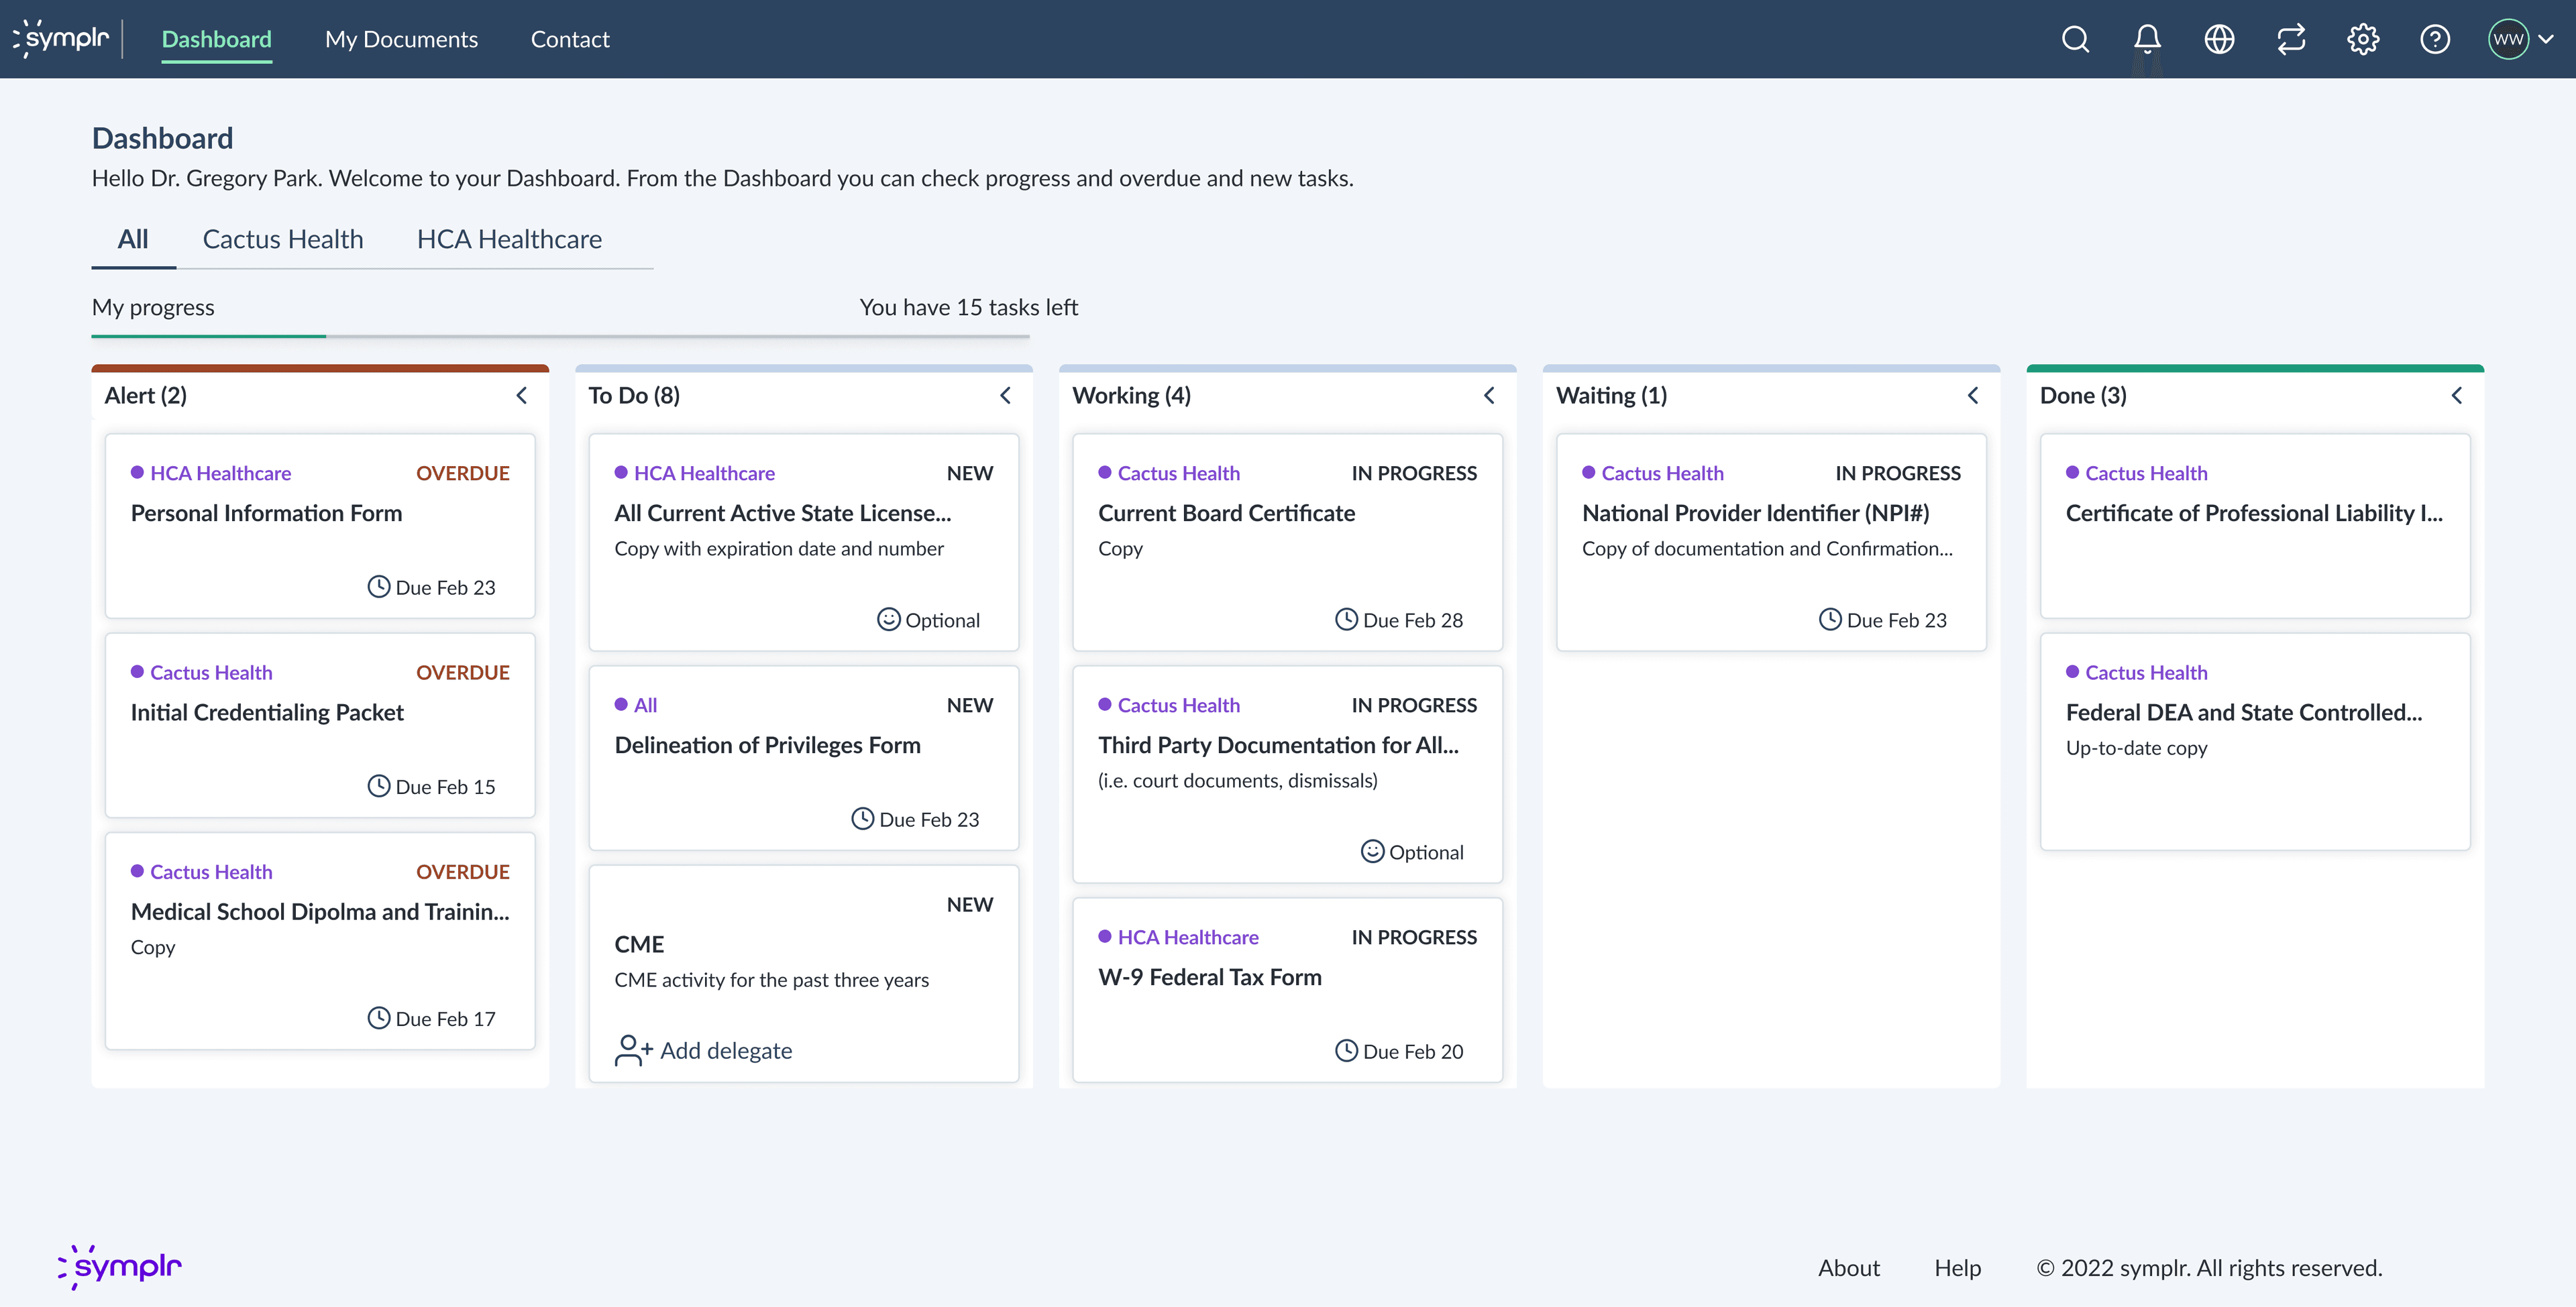Open the help question mark icon
This screenshot has height=1307, width=2576.
[2435, 39]
